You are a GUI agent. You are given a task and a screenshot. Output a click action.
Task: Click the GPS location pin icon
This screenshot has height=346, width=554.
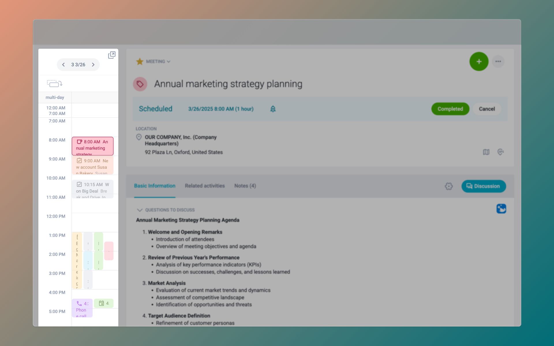pos(501,152)
